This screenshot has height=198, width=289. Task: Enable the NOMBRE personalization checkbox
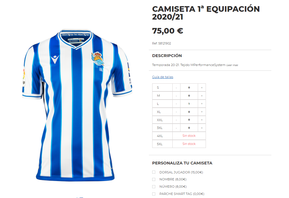tap(154, 179)
